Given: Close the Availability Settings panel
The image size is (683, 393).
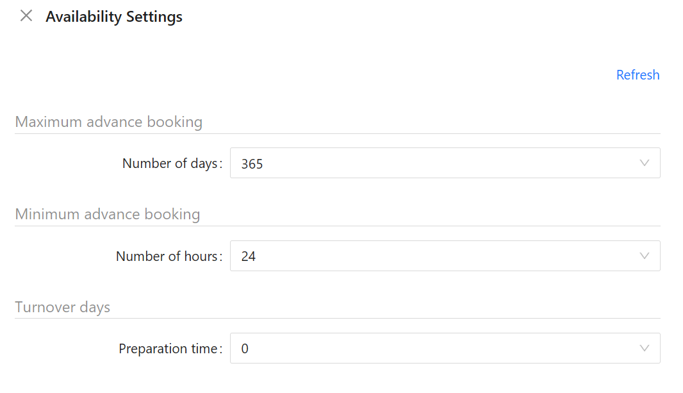Looking at the screenshot, I should tap(26, 16).
